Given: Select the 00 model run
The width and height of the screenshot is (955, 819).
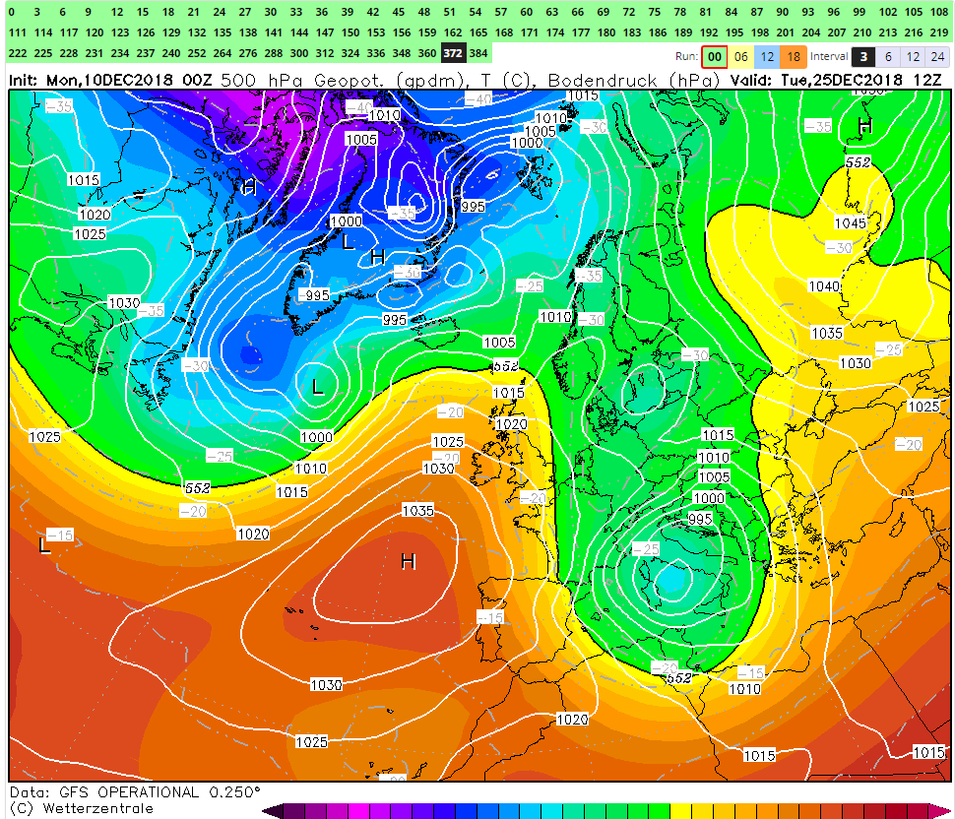Looking at the screenshot, I should [714, 57].
